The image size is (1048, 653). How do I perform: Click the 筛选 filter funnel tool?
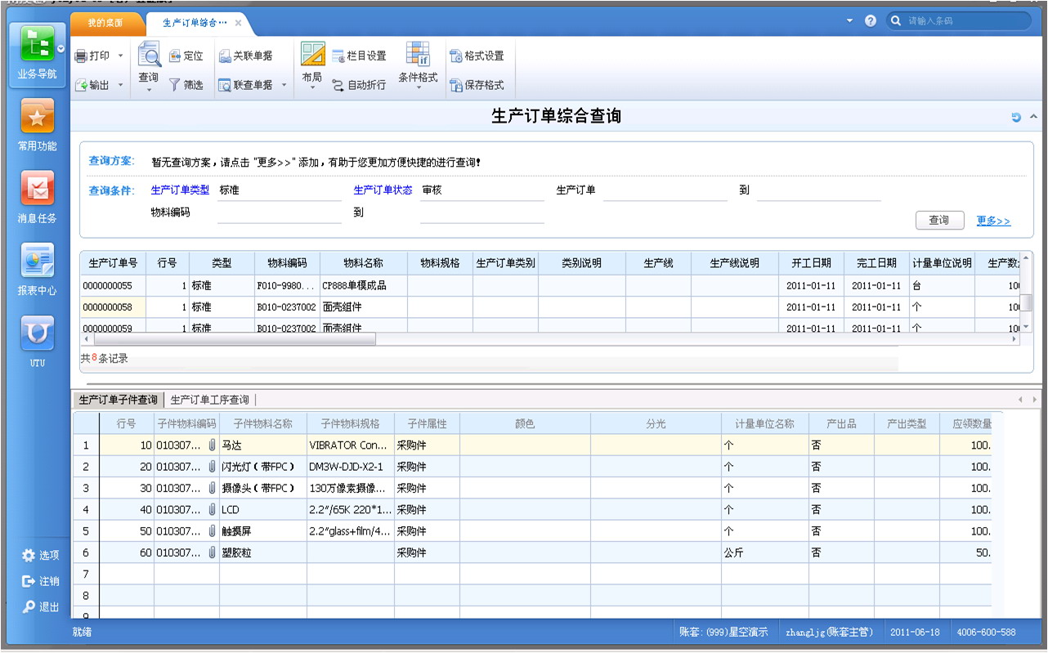pyautogui.click(x=186, y=85)
